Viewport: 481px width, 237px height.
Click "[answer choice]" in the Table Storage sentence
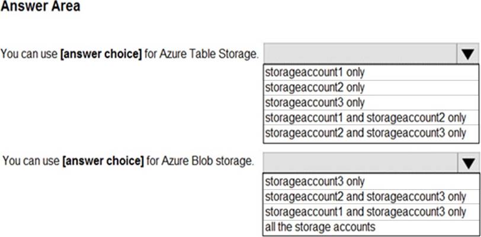click(x=101, y=54)
